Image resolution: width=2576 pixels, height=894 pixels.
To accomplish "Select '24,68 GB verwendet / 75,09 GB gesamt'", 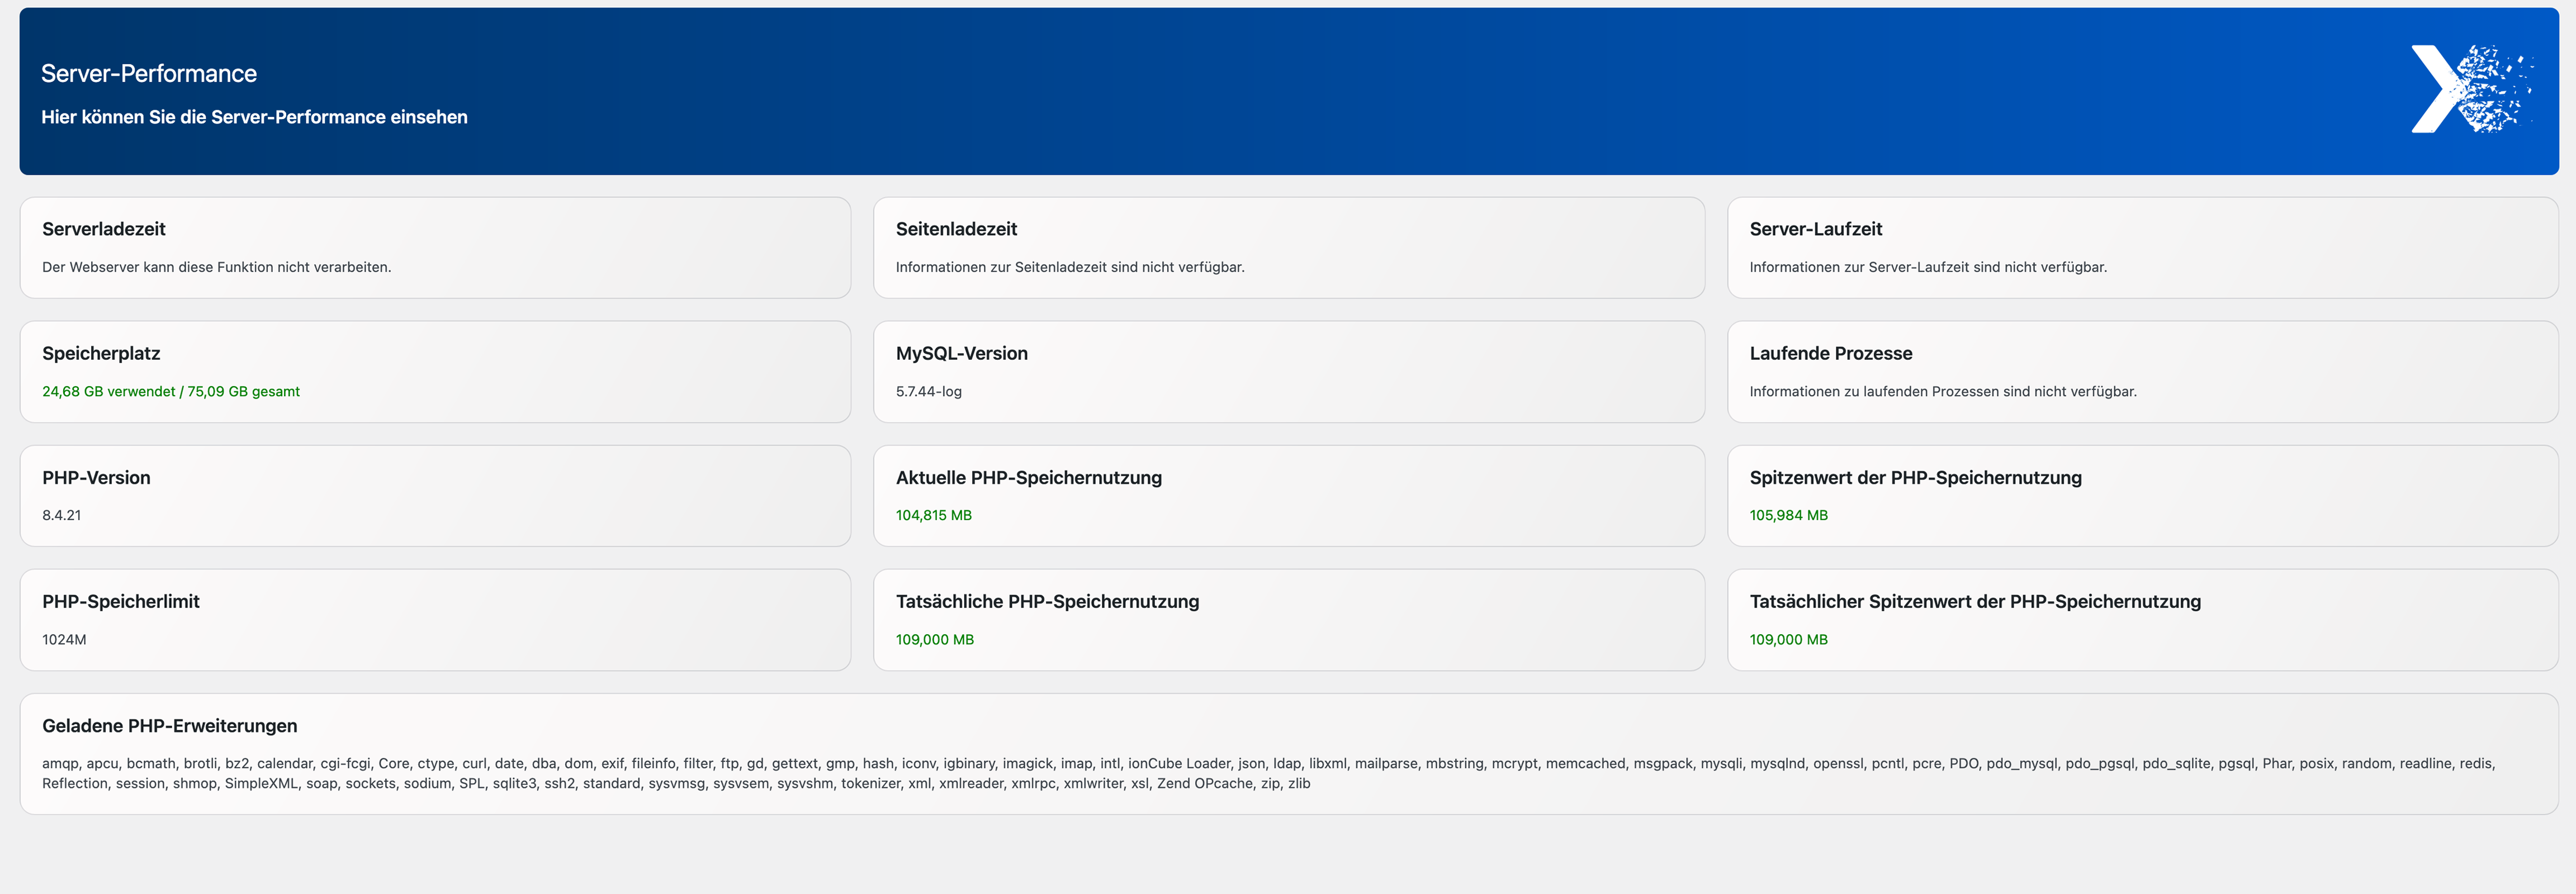I will point(171,391).
